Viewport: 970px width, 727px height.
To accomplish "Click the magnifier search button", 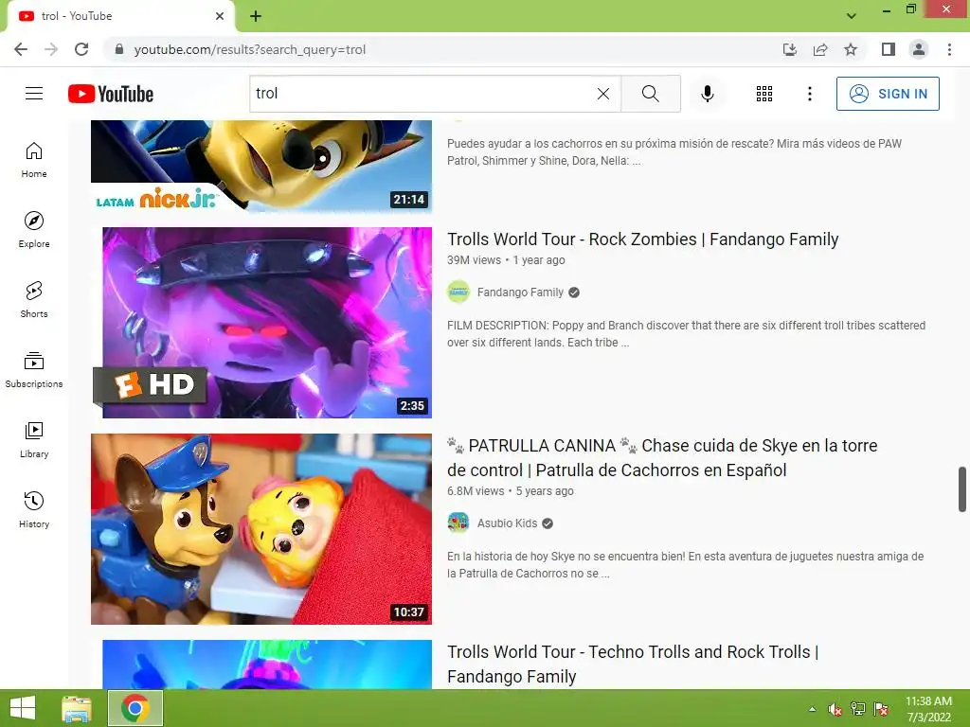I will point(650,94).
